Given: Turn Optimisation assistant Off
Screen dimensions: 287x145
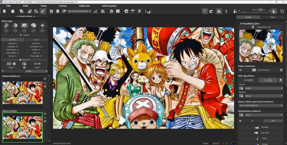Looking at the screenshot, I should click(273, 121).
